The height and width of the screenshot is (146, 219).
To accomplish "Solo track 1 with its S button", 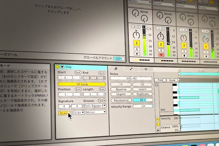I will coord(137,49).
